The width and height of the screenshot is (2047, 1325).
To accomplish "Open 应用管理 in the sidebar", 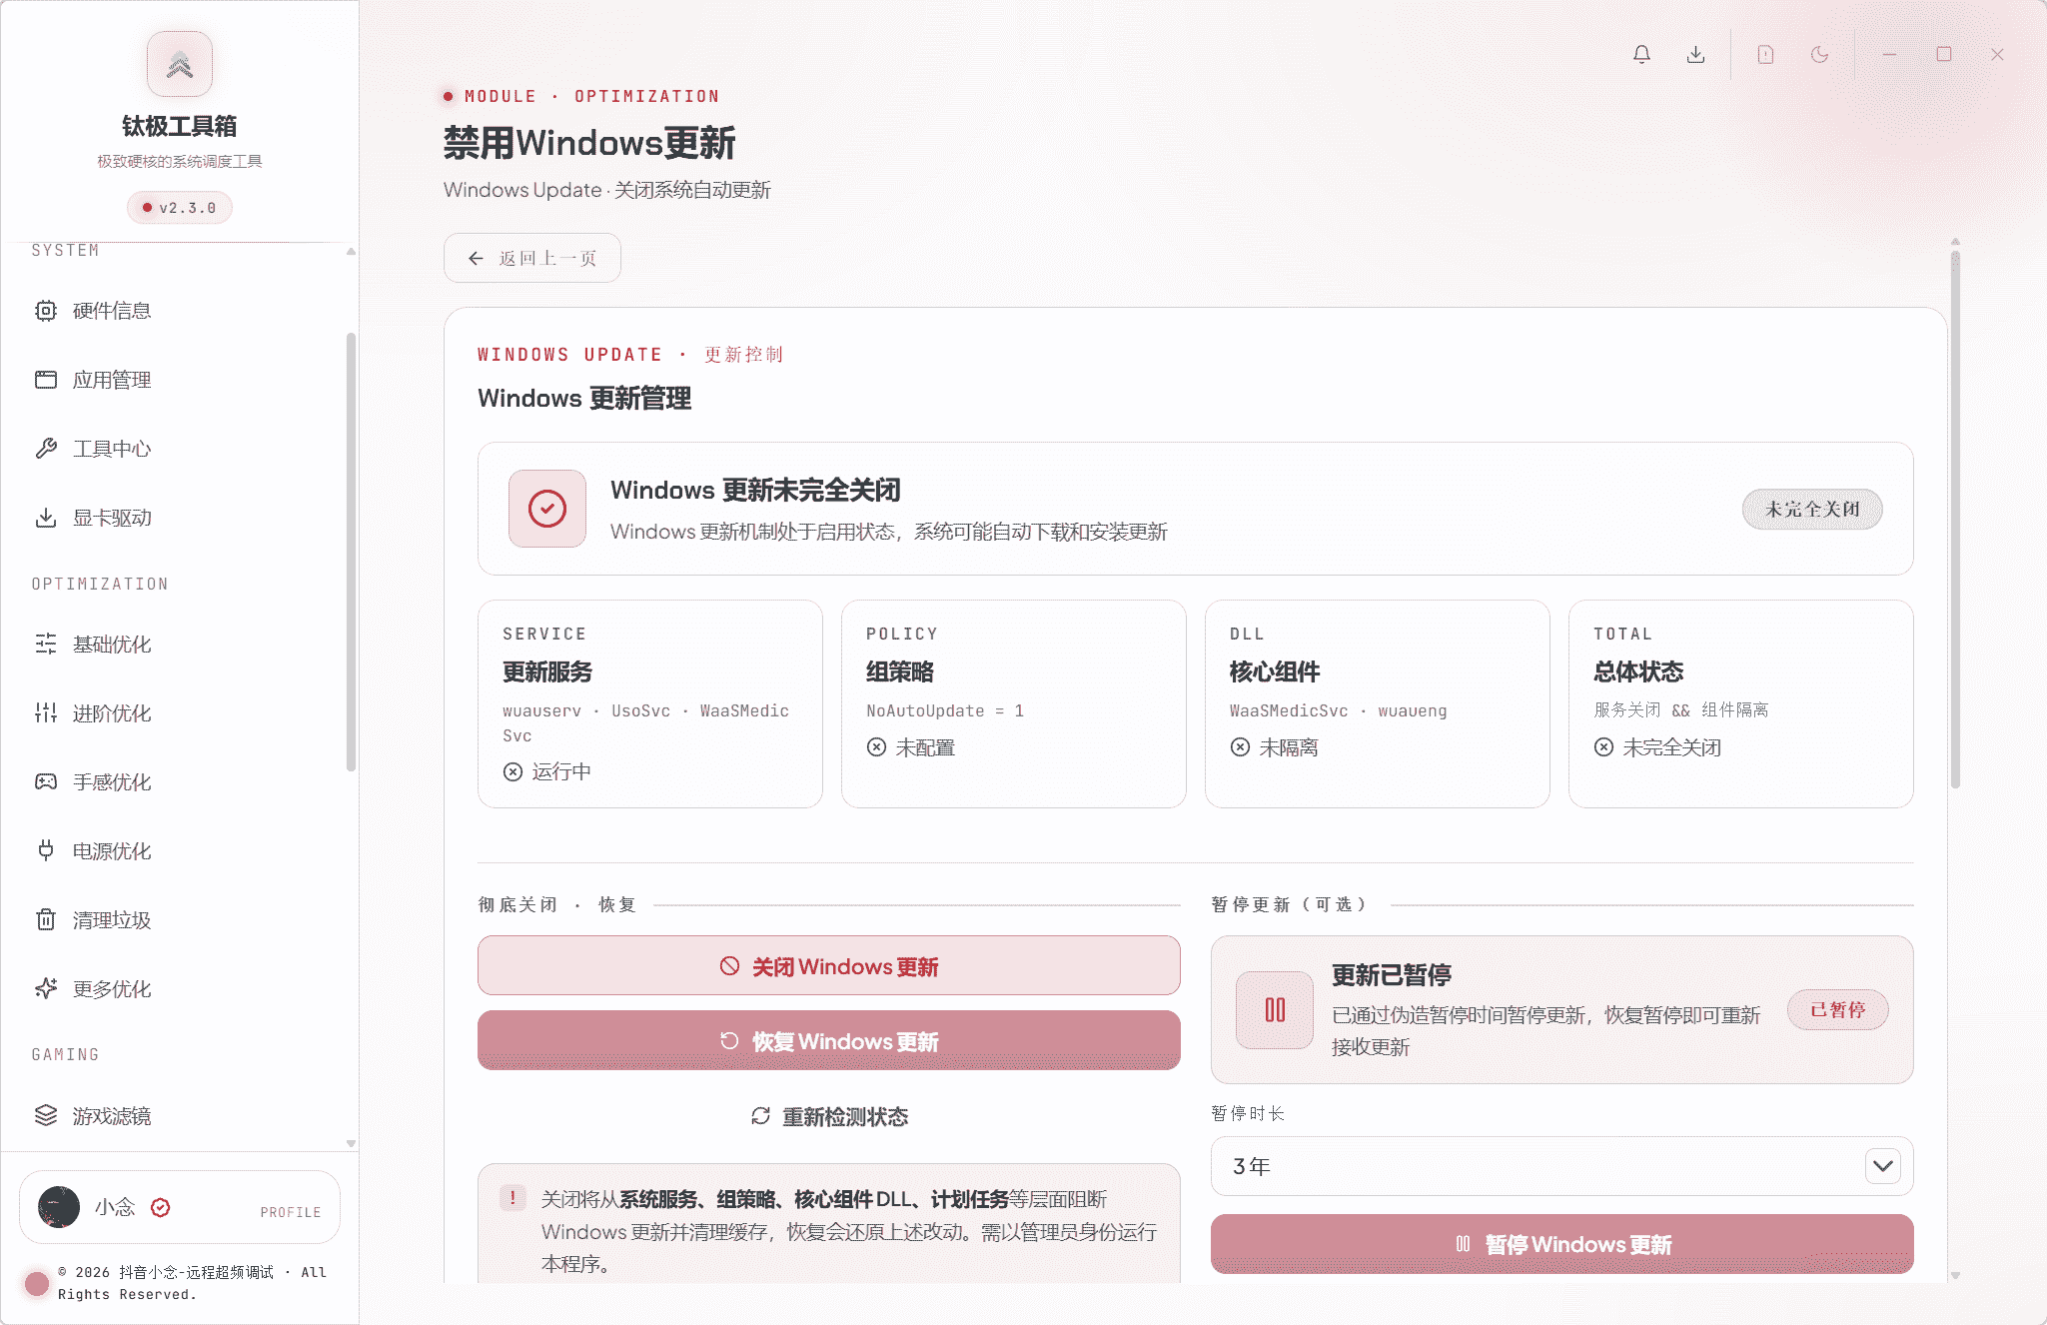I will pos(180,380).
